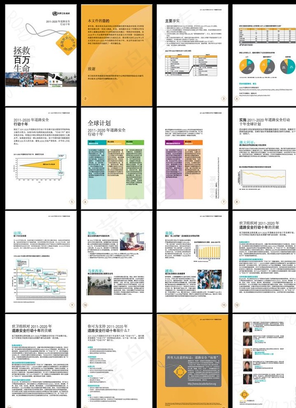Image resolution: width=296 pixels, height=408 pixels.
Task: Click the page number 6 badge
Action: pyautogui.click(x=85, y=201)
